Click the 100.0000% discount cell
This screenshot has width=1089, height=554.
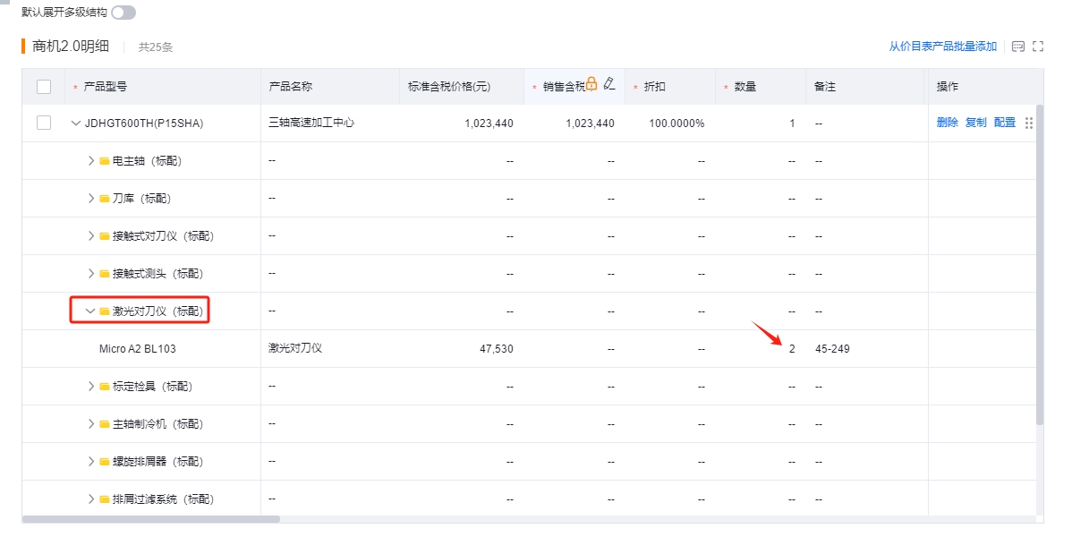676,124
